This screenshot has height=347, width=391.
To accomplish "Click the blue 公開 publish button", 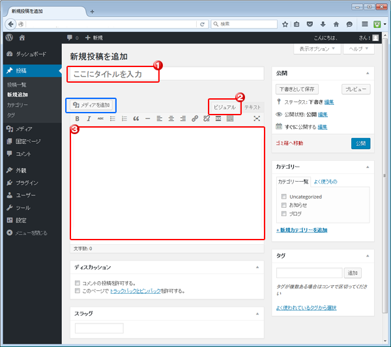I will point(360,143).
